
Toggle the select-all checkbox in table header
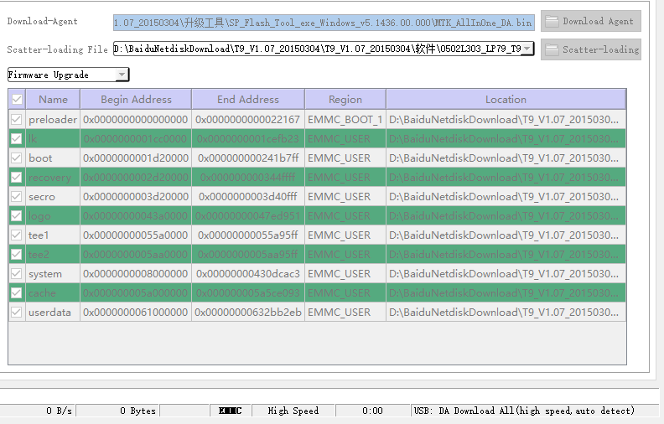[17, 100]
